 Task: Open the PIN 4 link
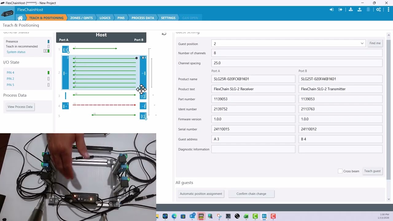click(10, 72)
